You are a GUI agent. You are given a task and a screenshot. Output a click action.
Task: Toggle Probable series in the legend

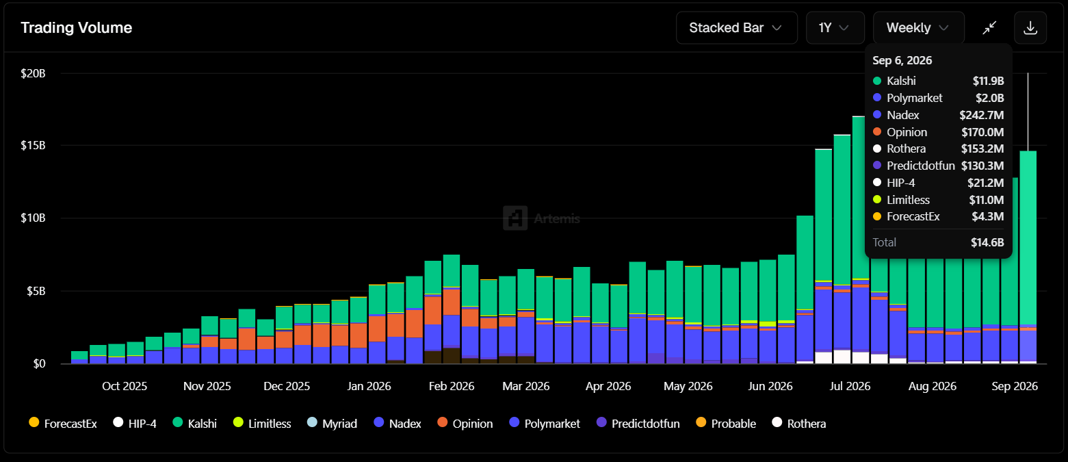point(726,424)
